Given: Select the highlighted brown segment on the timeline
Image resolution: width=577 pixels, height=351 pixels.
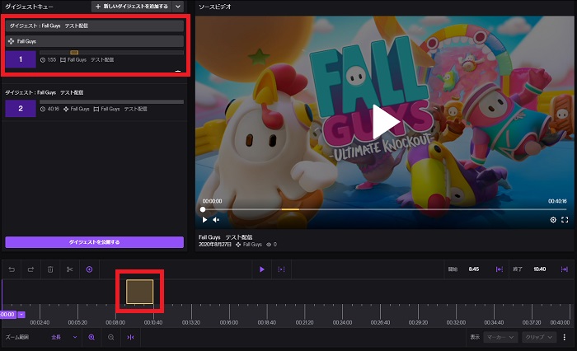Looking at the screenshot, I should pyautogui.click(x=140, y=292).
